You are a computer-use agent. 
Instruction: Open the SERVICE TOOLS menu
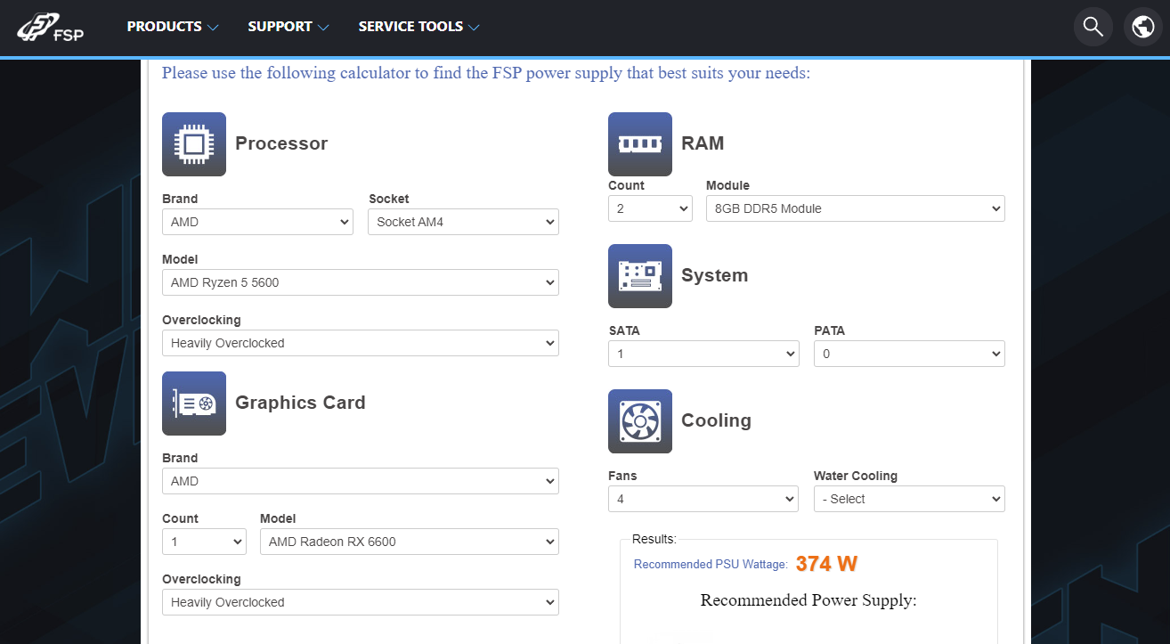click(x=418, y=27)
